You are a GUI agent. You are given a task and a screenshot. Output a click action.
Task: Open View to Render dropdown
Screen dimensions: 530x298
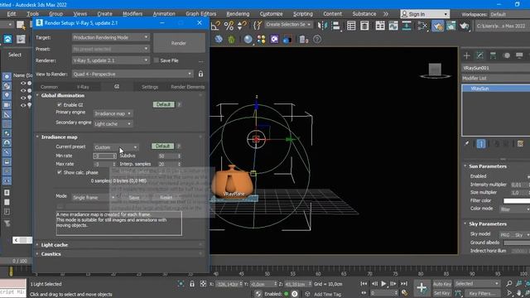click(x=132, y=74)
